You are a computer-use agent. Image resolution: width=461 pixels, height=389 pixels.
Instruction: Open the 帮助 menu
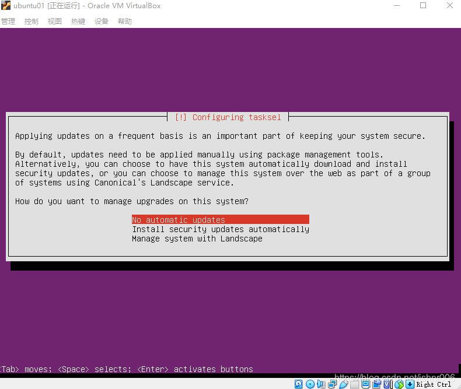(x=125, y=21)
